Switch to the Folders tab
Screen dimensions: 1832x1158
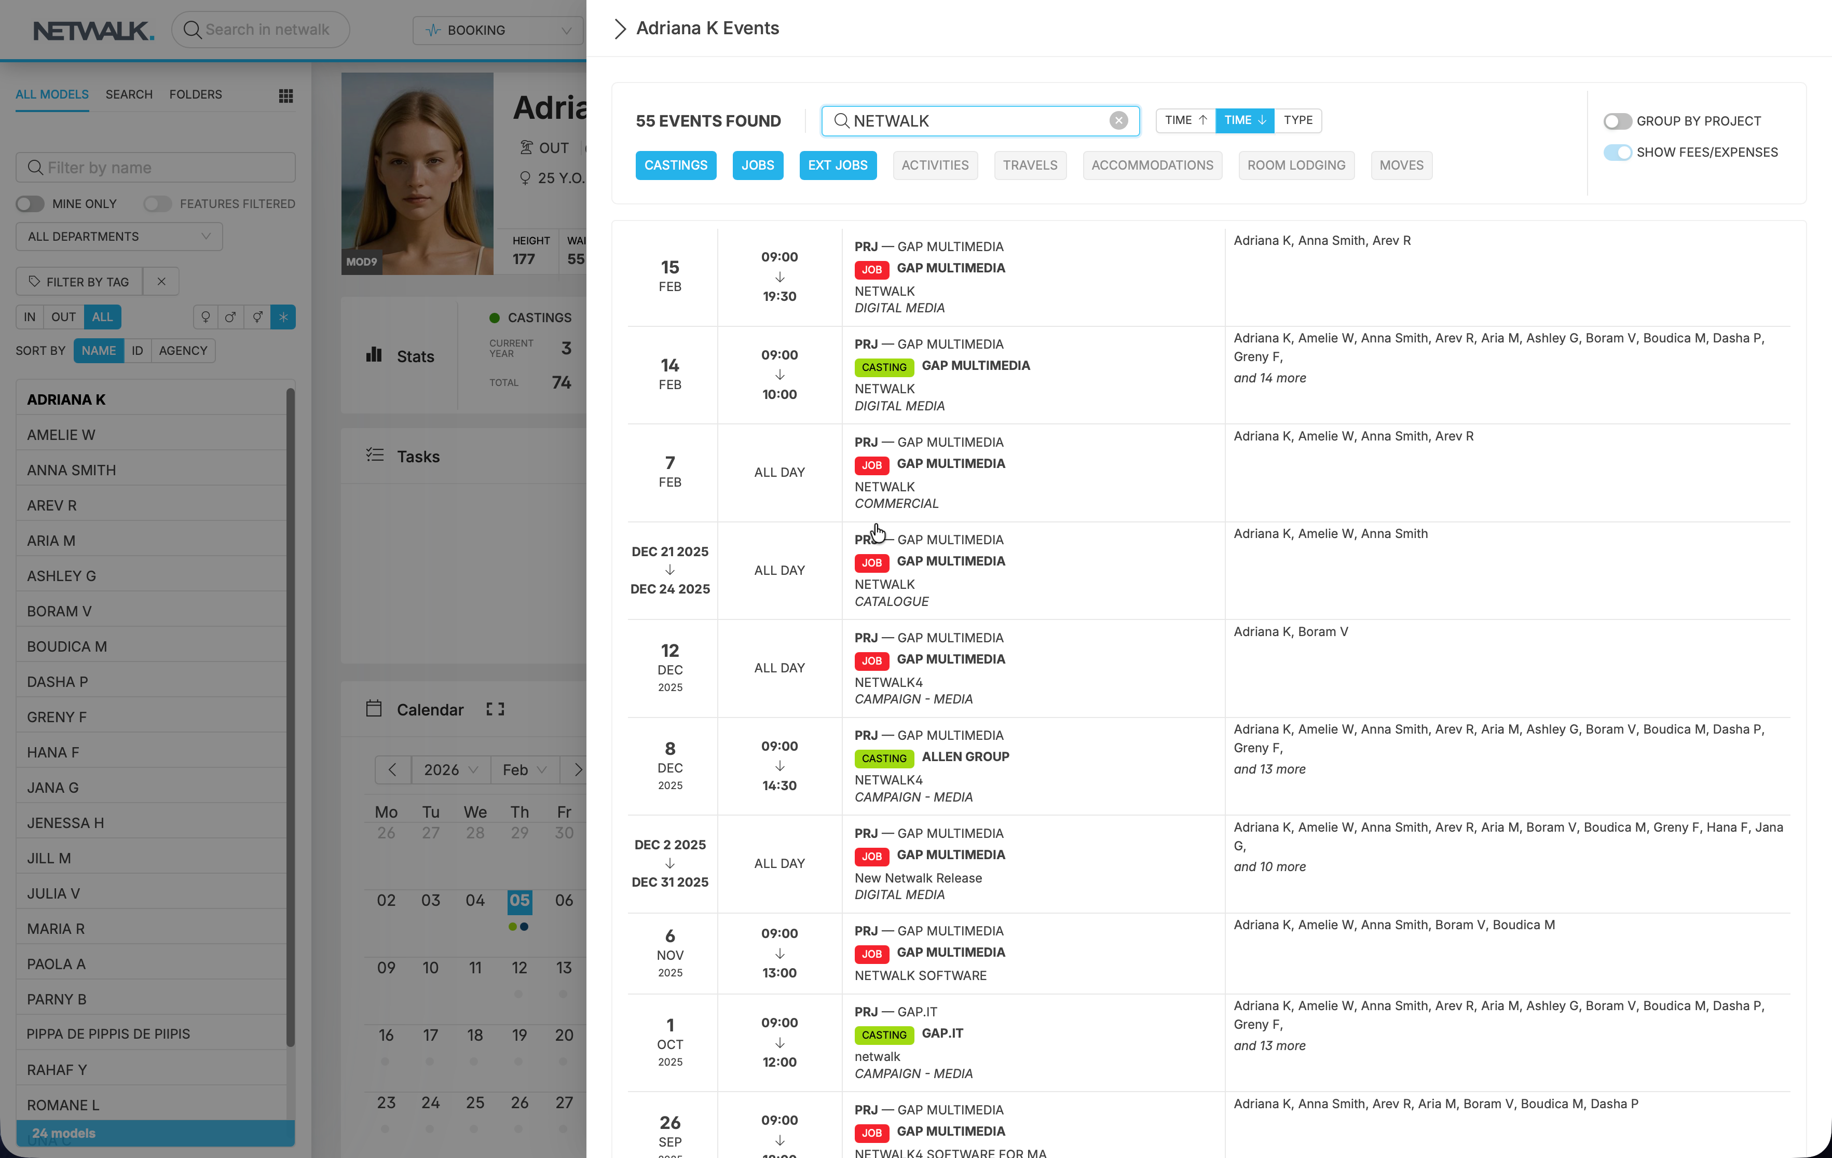click(x=196, y=94)
